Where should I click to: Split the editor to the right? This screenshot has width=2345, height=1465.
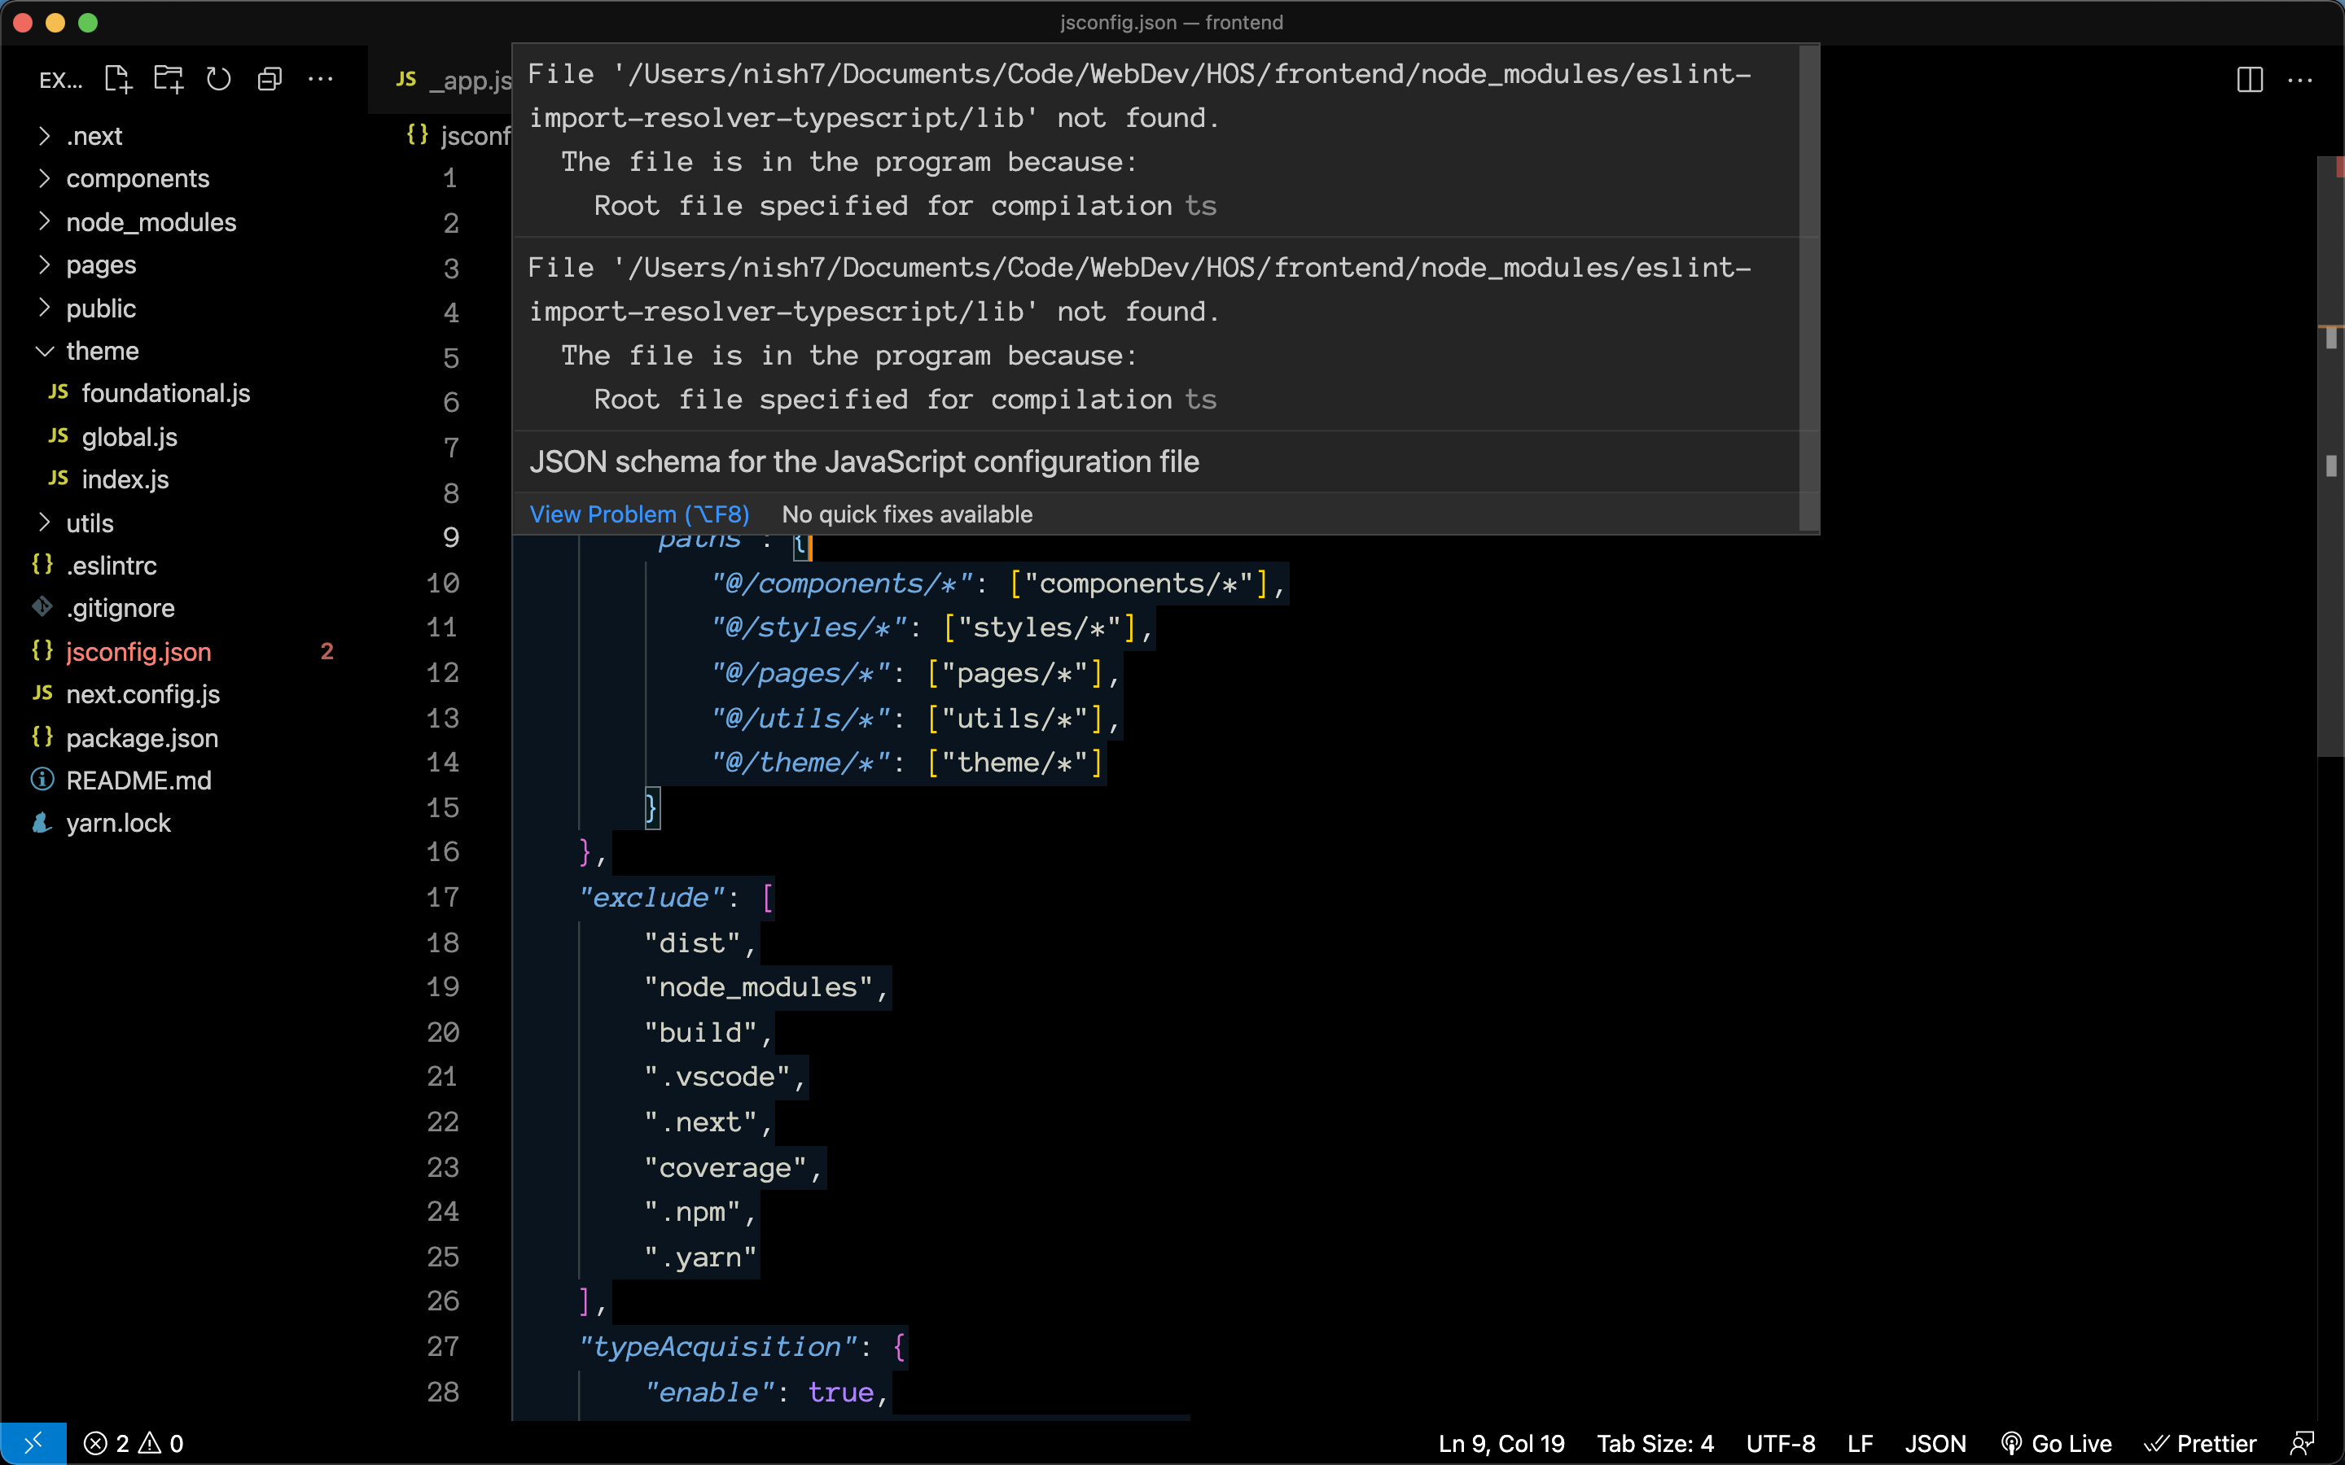(2249, 80)
